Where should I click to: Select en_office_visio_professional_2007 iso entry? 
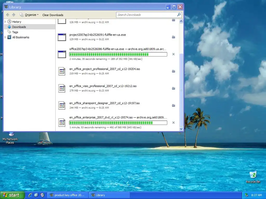point(103,86)
